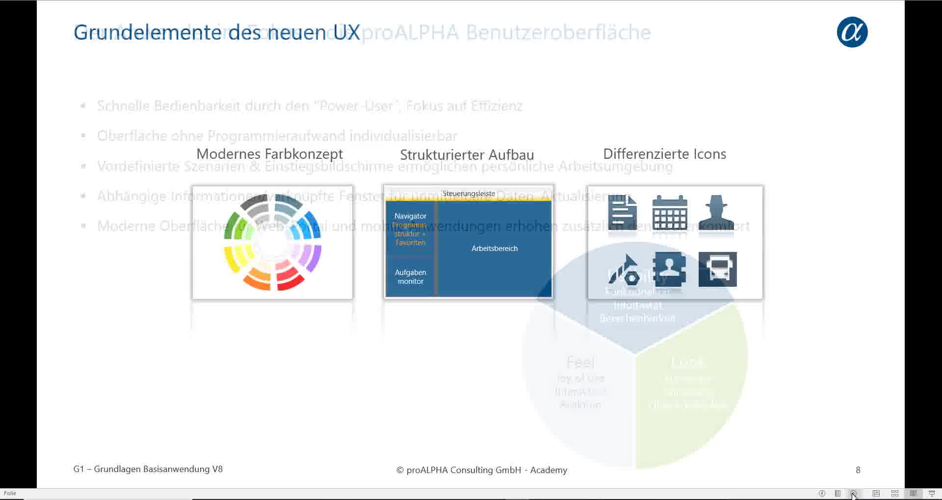Click 'Folie' status bar entry

tap(10, 494)
